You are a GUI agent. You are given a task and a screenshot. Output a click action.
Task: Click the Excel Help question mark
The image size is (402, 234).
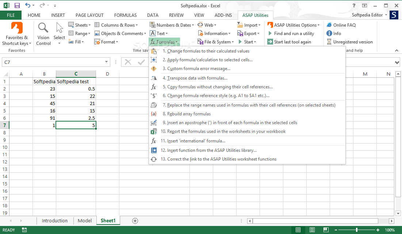coord(354,5)
